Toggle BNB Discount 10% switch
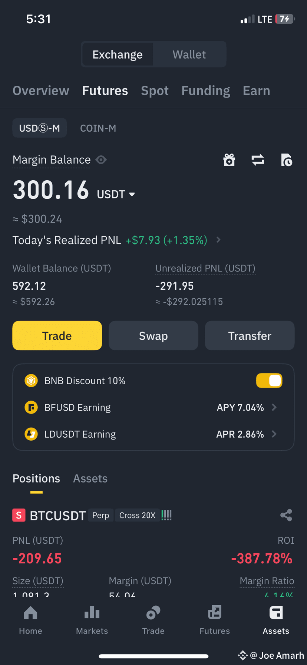307x665 pixels. tap(269, 381)
